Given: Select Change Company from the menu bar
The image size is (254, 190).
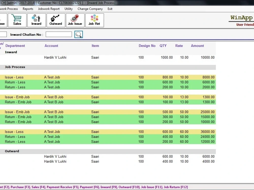Looking at the screenshot, I should pyautogui.click(x=90, y=9).
